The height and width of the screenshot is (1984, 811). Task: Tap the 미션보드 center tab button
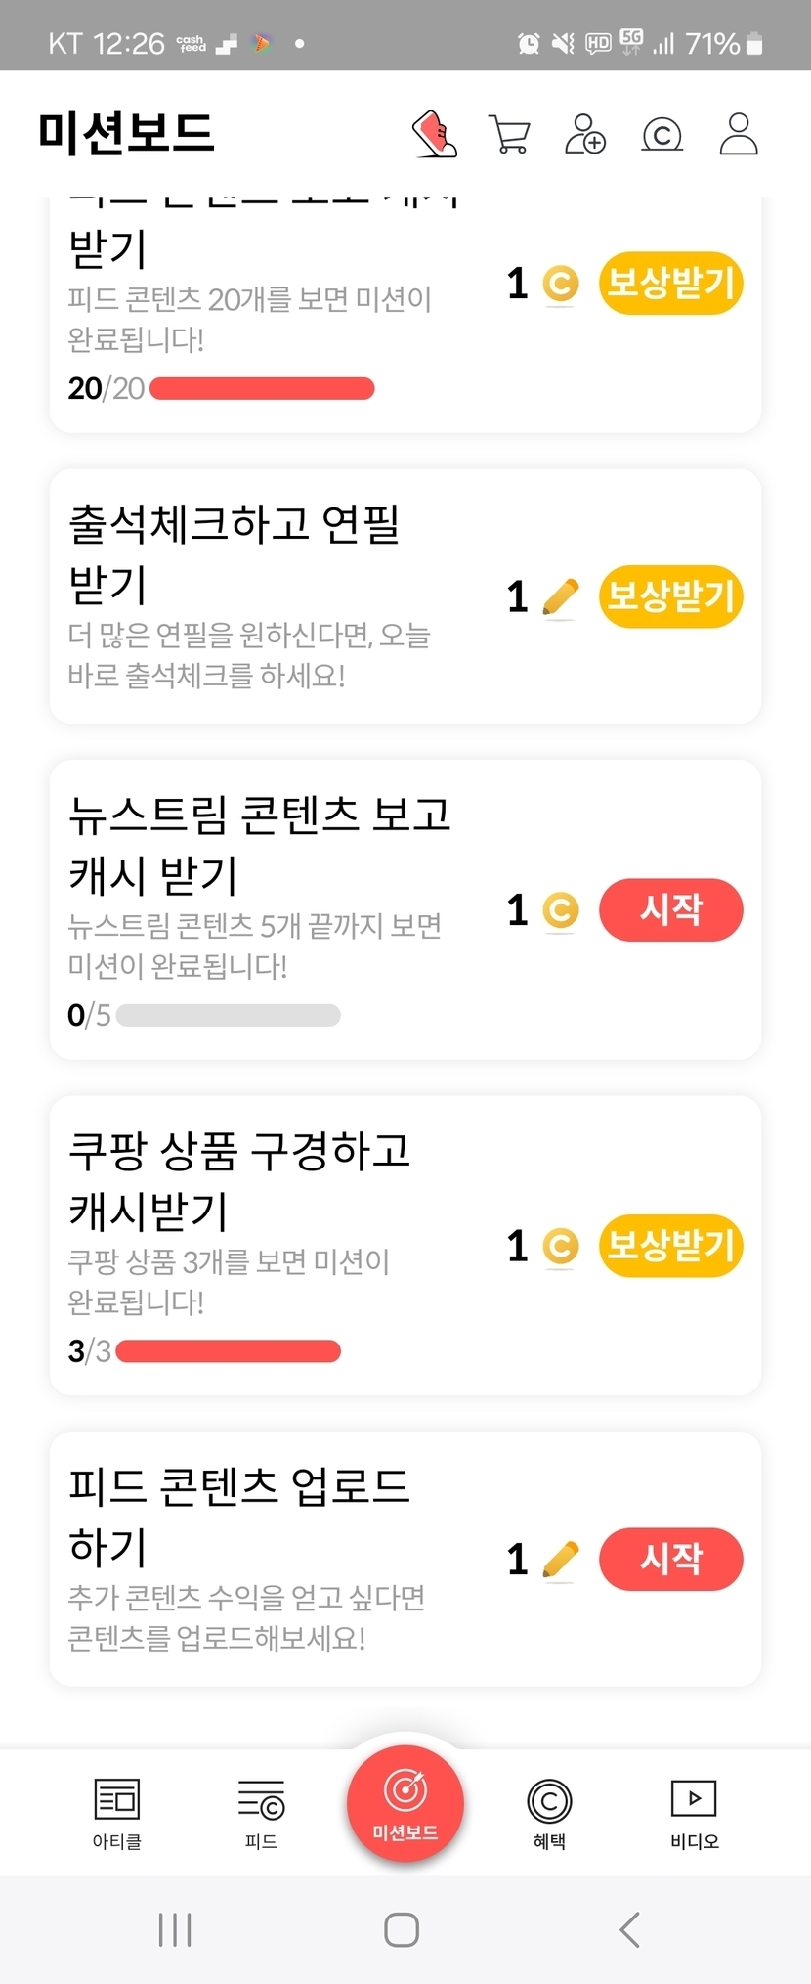(x=405, y=1804)
